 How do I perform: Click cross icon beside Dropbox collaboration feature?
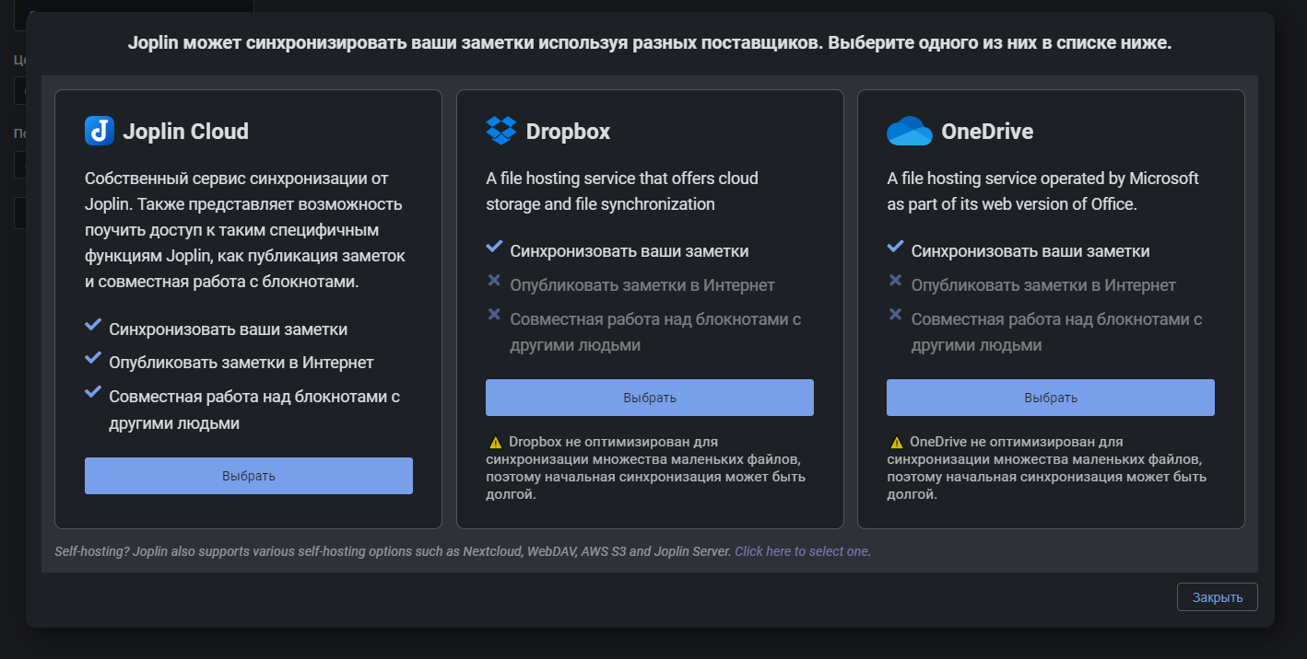[x=494, y=315]
